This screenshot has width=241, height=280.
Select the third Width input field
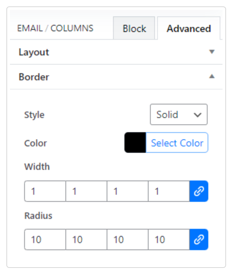tap(128, 192)
